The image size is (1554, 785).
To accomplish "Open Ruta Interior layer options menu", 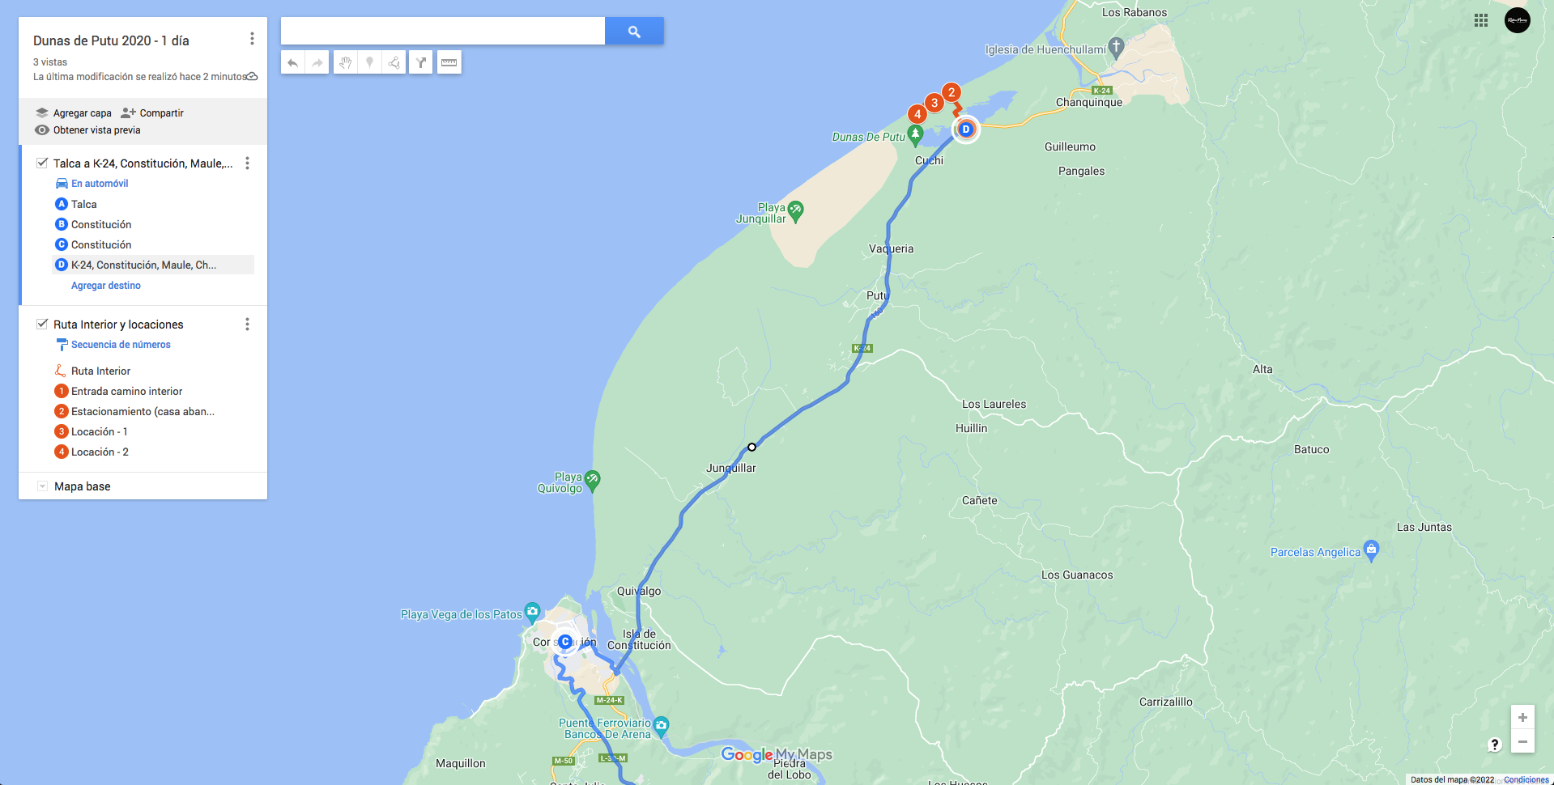I will click(247, 324).
